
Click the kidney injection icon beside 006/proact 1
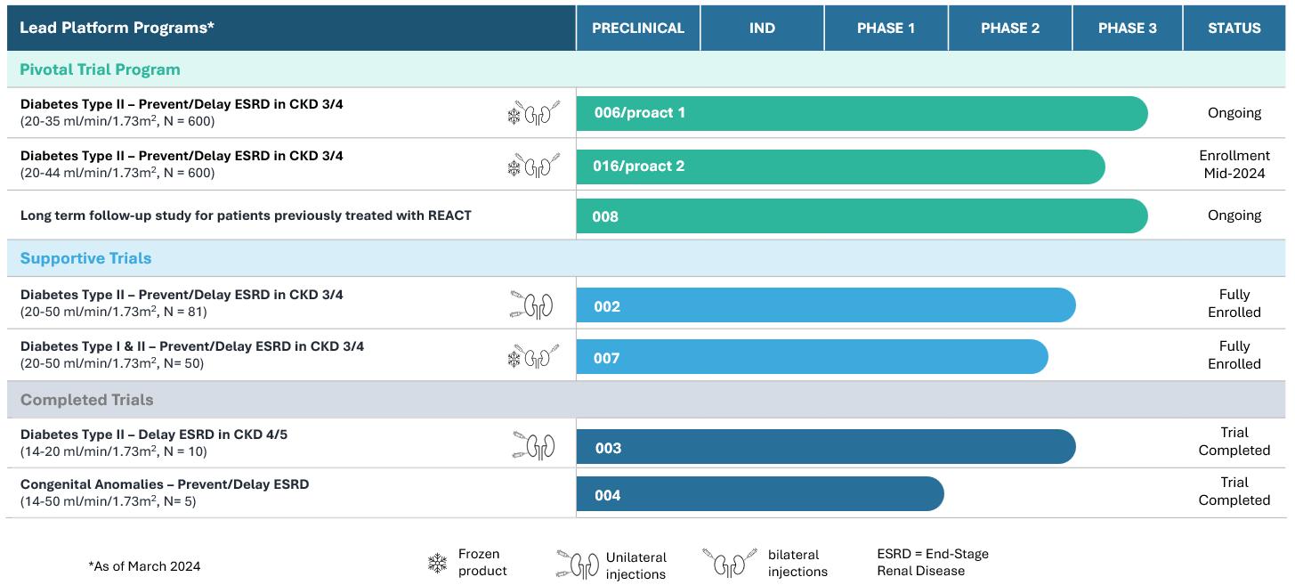pos(541,114)
